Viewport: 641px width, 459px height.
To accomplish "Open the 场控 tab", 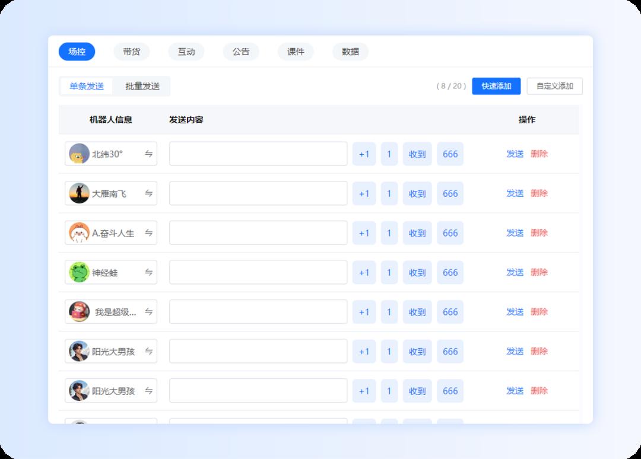I will click(x=77, y=52).
